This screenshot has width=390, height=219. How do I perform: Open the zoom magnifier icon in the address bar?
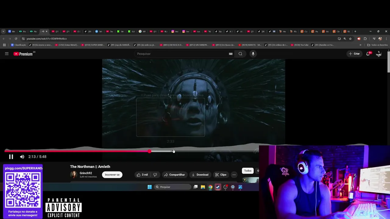pyautogui.click(x=345, y=39)
